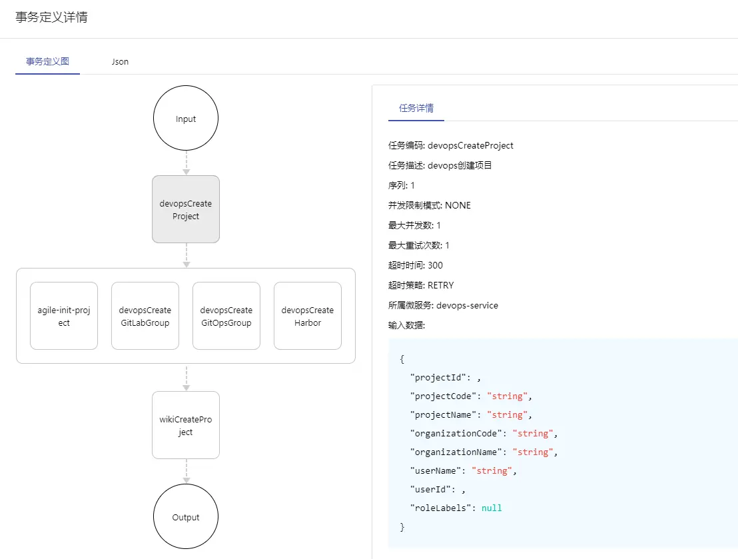
Task: Click the 任务编码: devopsCreateProject line
Action: click(x=451, y=145)
